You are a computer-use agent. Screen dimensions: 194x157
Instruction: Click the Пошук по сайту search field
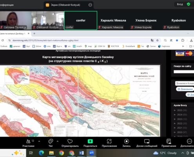(x=184, y=71)
